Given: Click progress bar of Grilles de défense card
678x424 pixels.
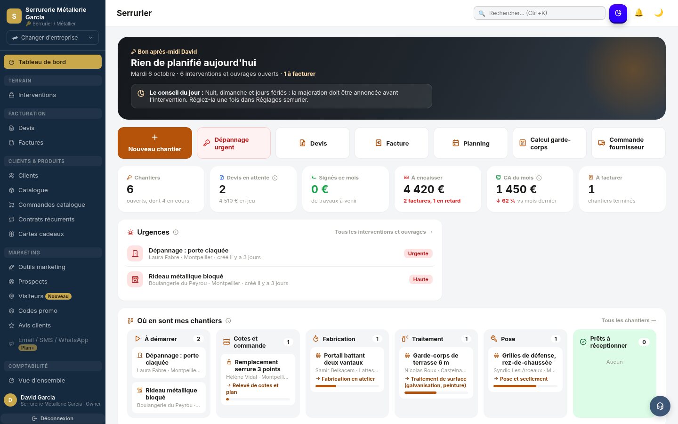Looking at the screenshot, I should (x=525, y=386).
